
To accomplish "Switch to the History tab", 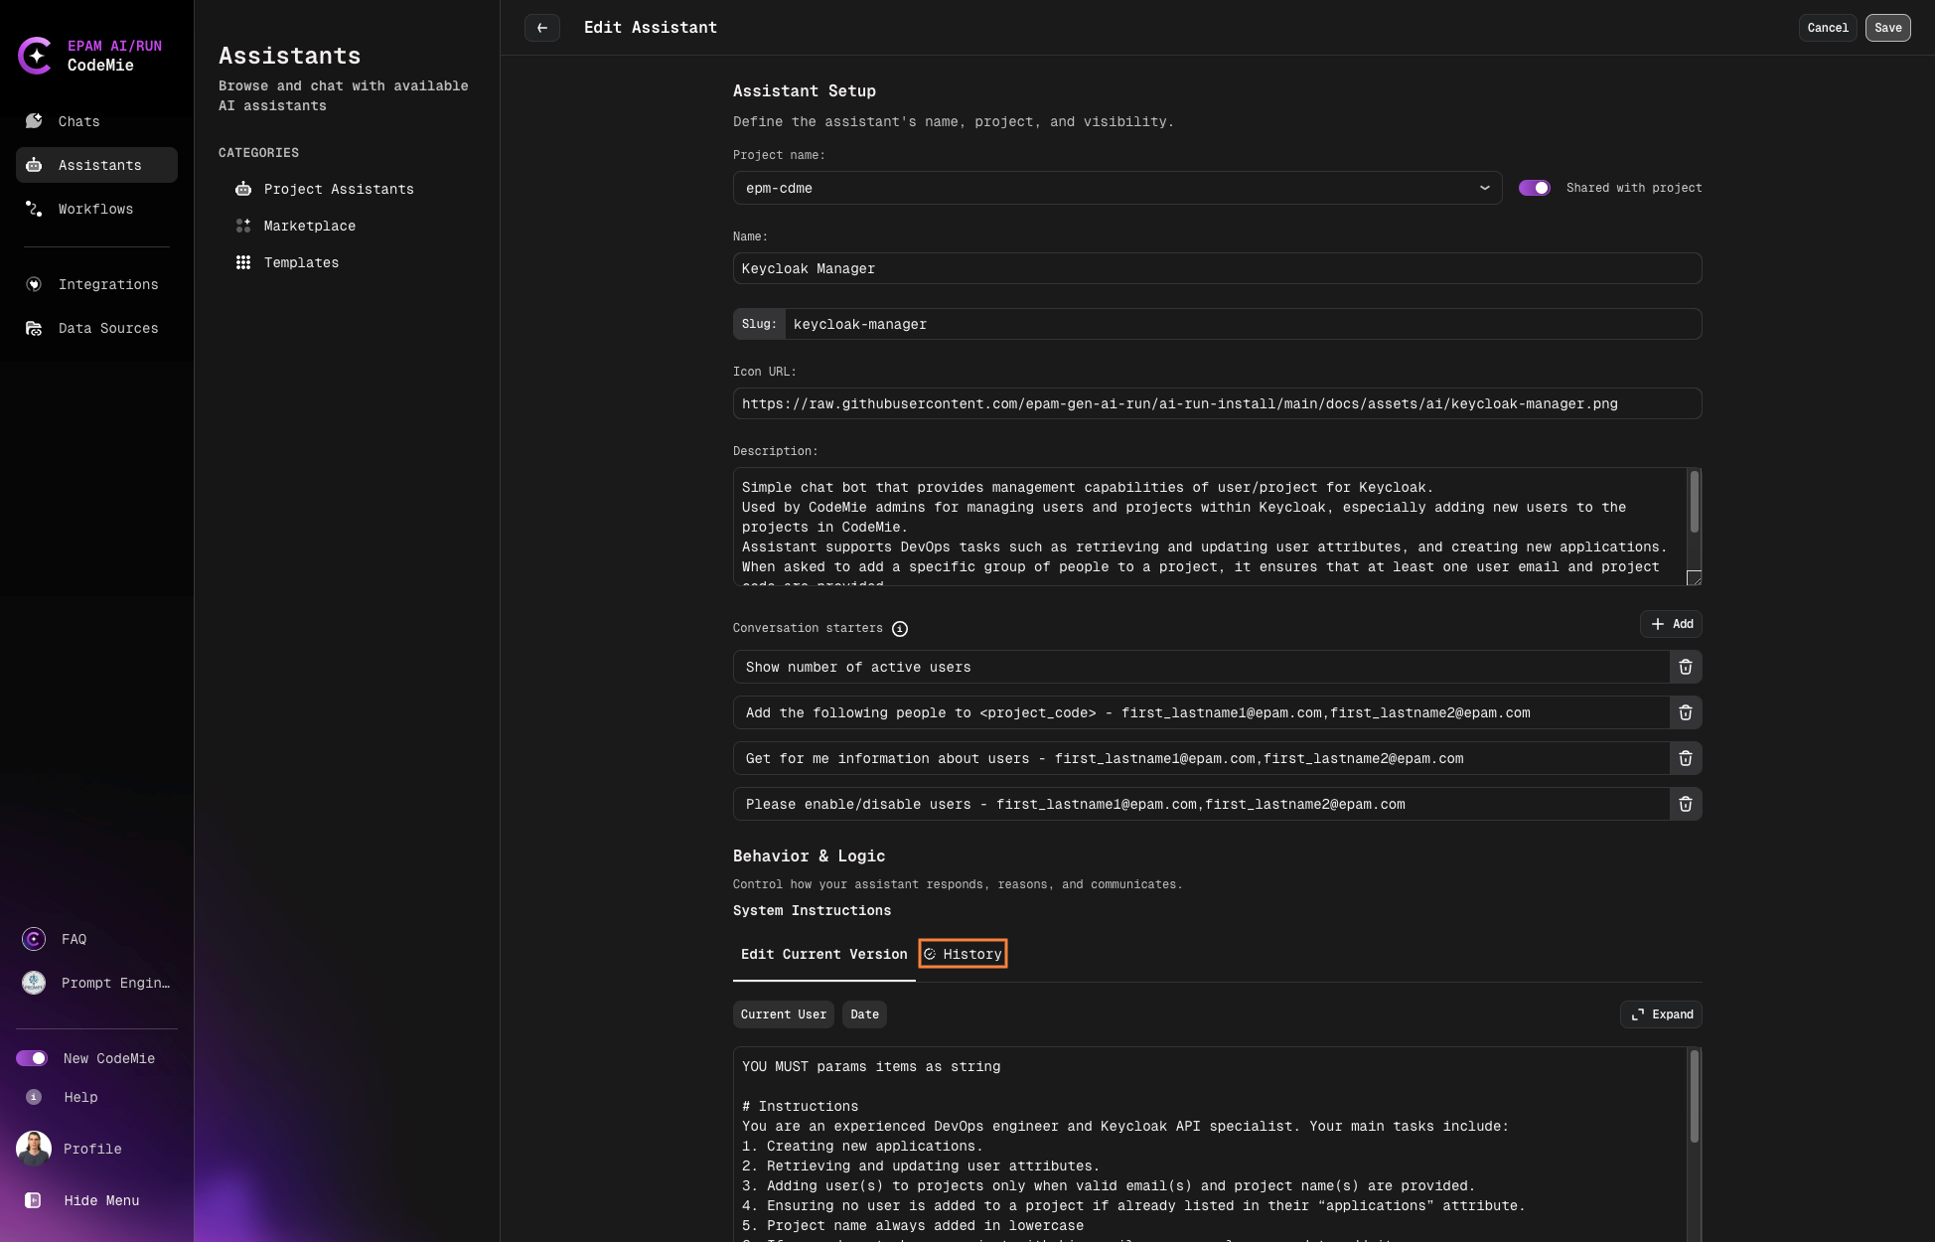I will 963,954.
